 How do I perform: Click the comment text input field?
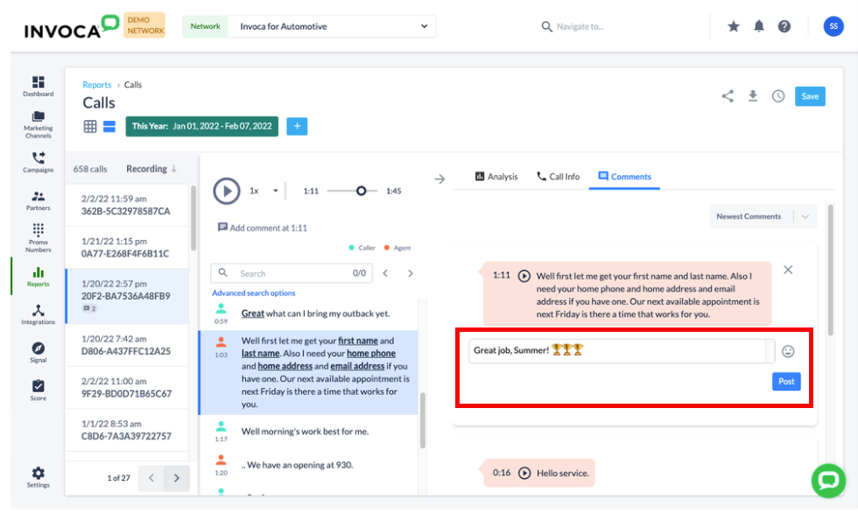coord(618,351)
